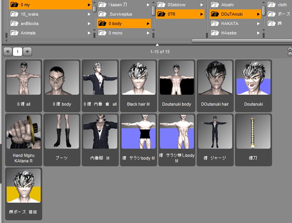This screenshot has height=223, width=292.
Task: Select the '狸 ジャージ' item
Action: point(215,140)
